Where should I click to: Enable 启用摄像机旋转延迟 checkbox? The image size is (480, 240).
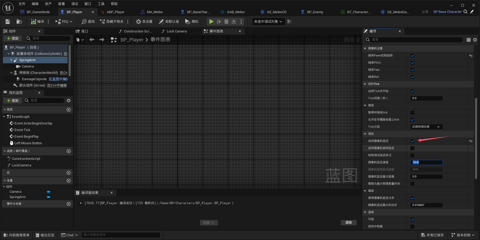412,148
